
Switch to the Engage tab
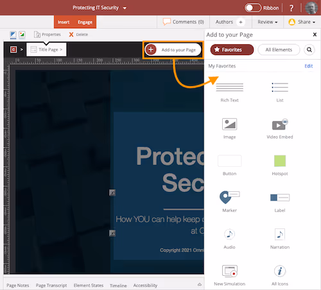(85, 22)
